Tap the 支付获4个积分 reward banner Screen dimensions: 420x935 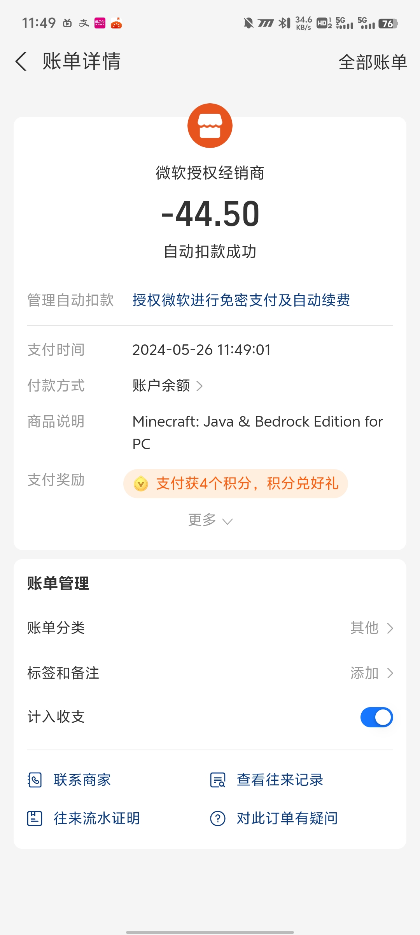point(235,483)
